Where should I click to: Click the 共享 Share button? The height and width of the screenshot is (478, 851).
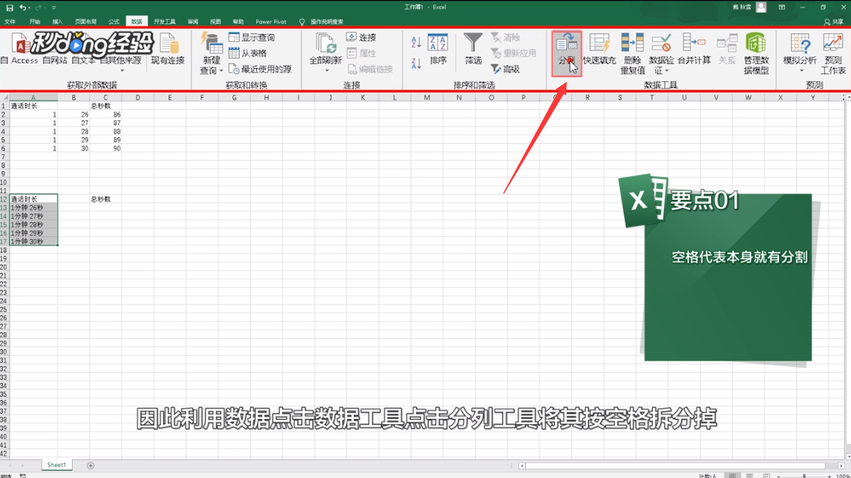[x=834, y=22]
